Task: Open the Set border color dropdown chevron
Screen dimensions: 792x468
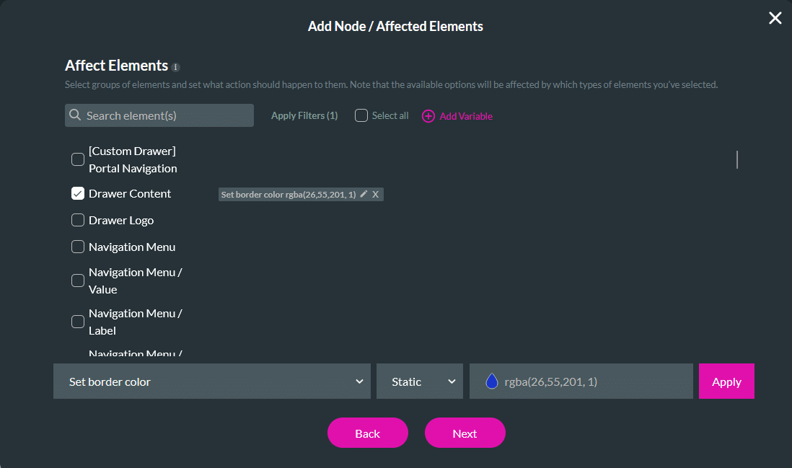Action: [x=361, y=381]
